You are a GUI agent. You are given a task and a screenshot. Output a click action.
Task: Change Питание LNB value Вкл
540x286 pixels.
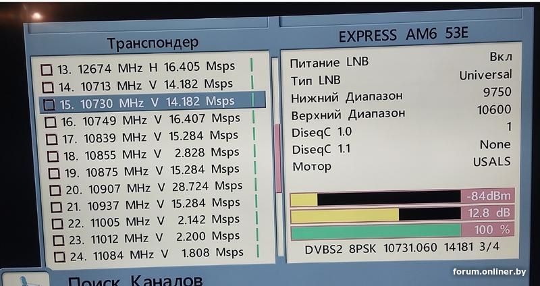pos(501,57)
